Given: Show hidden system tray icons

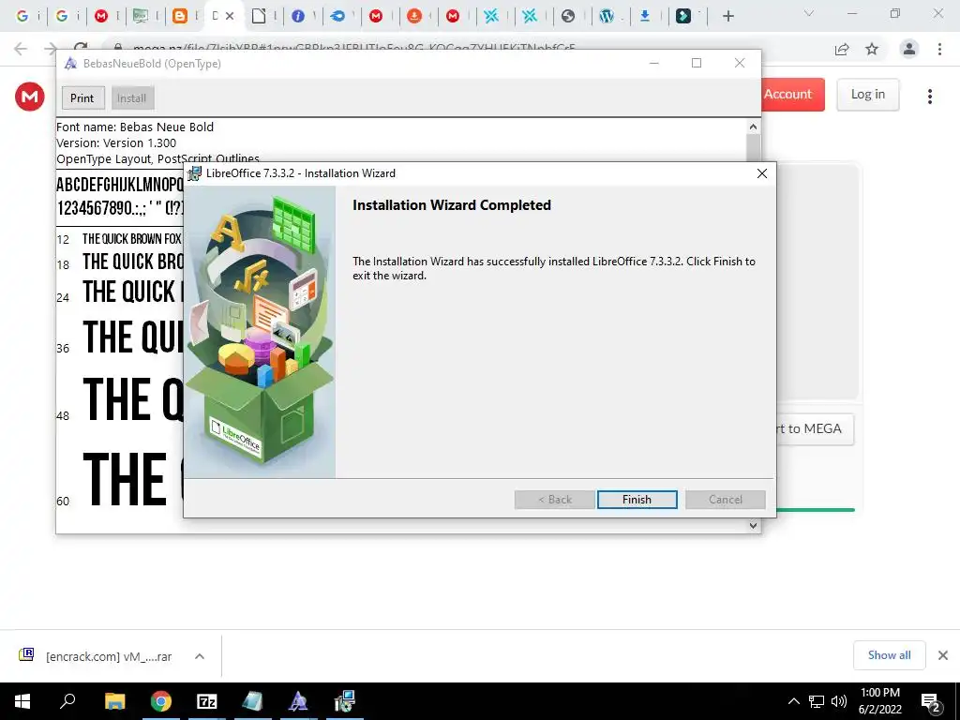Looking at the screenshot, I should click(793, 701).
